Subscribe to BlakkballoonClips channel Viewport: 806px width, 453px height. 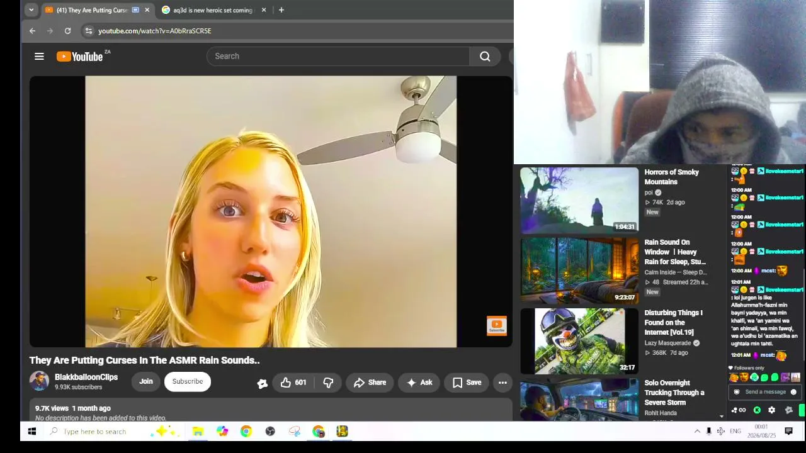click(x=188, y=382)
